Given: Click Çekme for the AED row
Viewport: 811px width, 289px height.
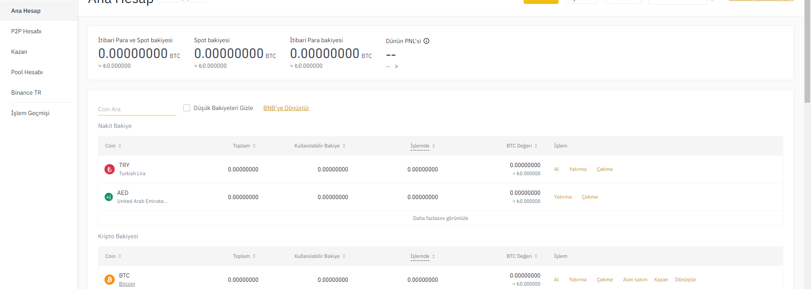Looking at the screenshot, I should [590, 197].
